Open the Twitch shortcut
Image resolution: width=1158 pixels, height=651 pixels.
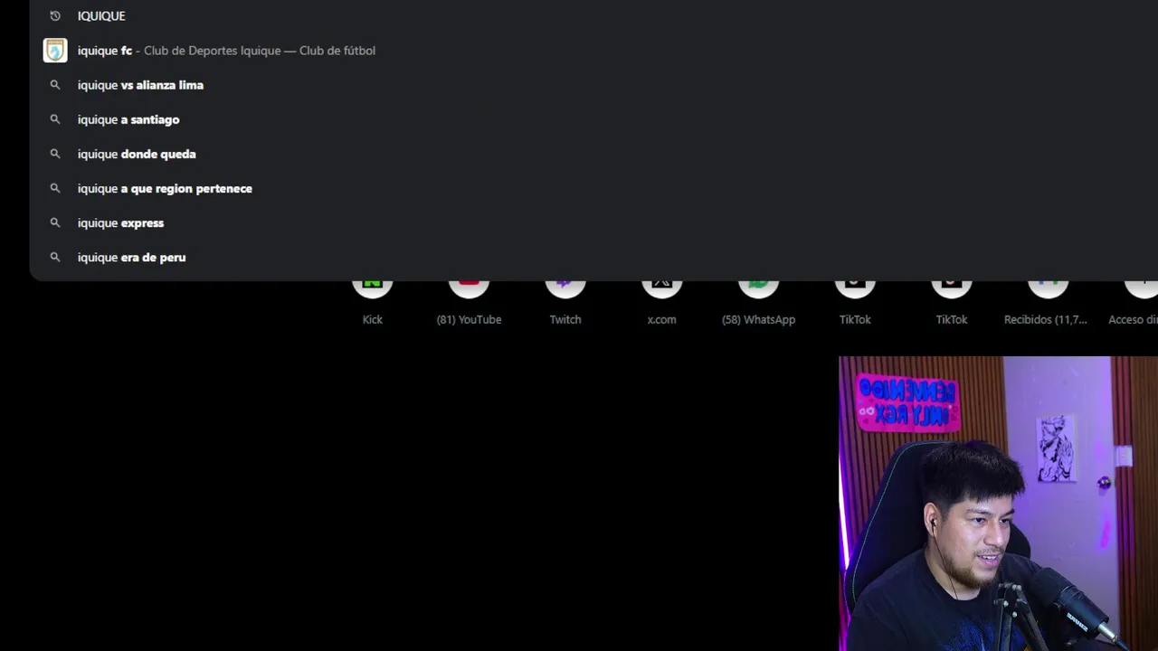[x=565, y=303]
